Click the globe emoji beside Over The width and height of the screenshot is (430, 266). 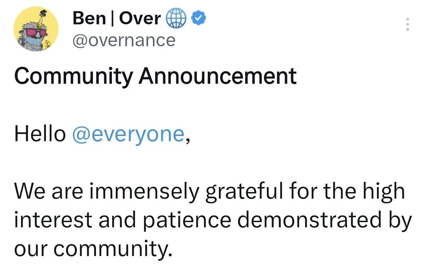tap(176, 18)
